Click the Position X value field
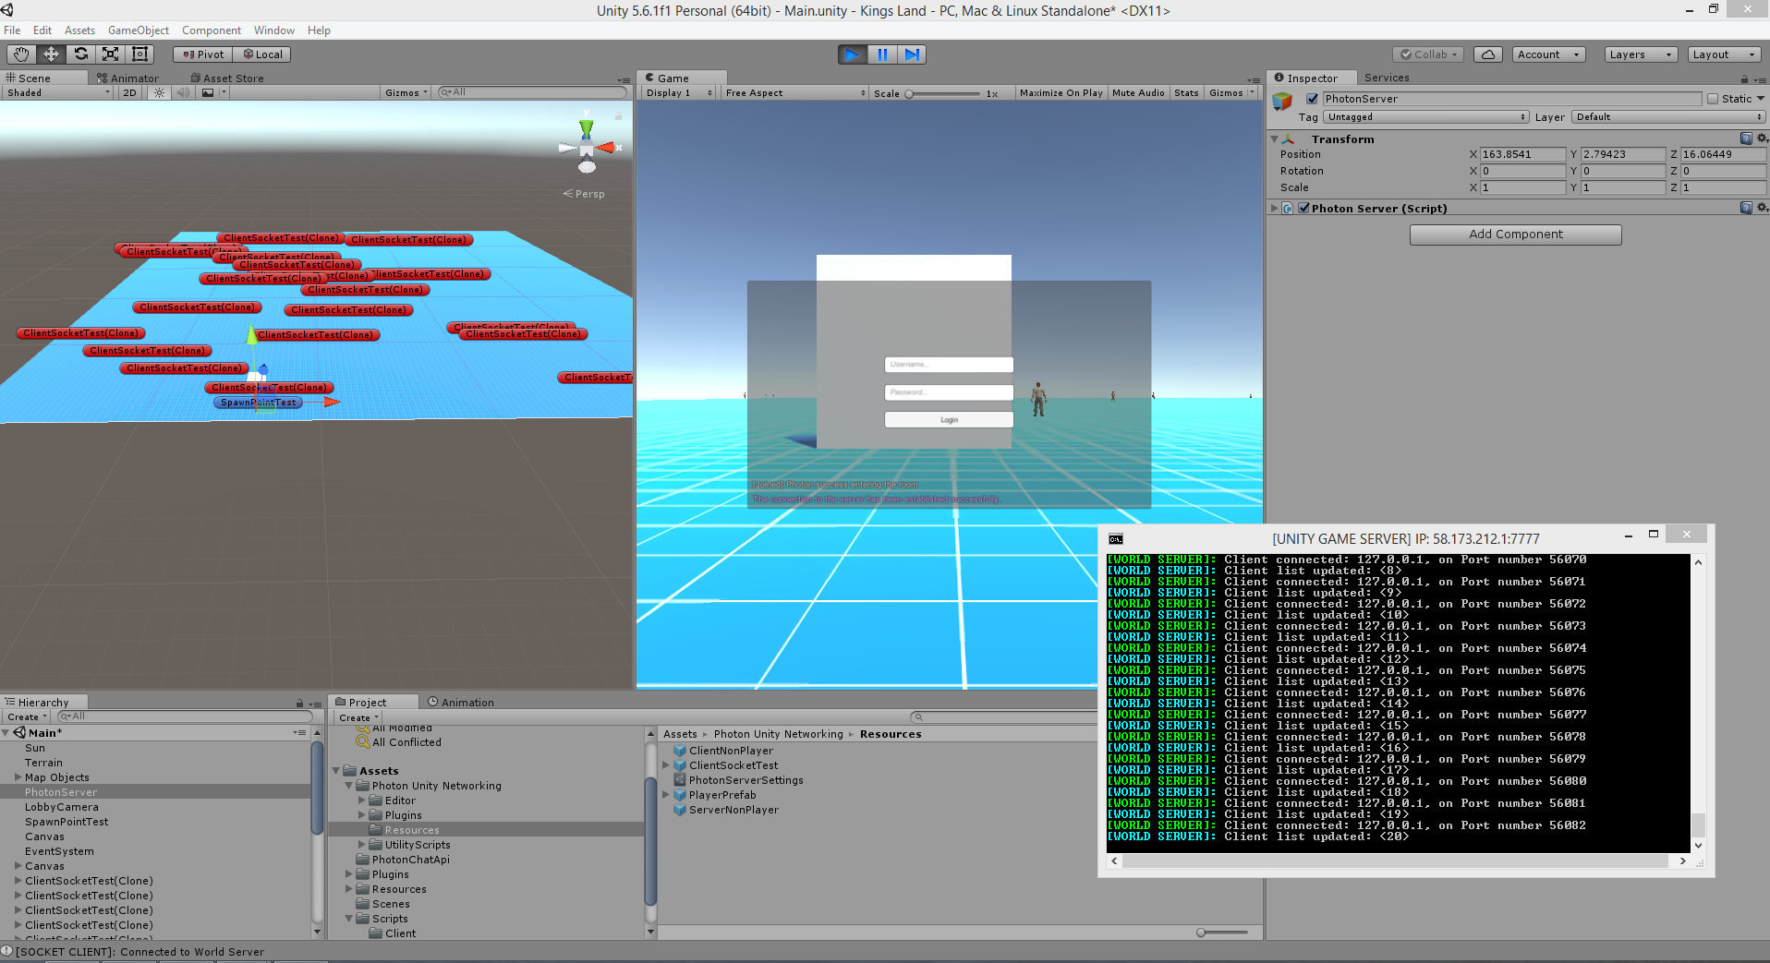1770x963 pixels. pos(1522,154)
